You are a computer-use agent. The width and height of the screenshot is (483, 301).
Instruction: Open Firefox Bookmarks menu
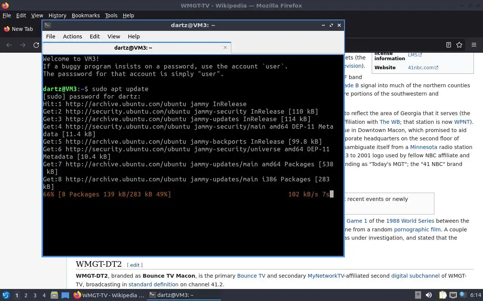(x=86, y=15)
